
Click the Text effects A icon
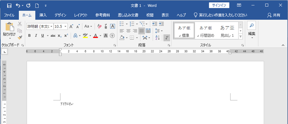(x=75, y=35)
